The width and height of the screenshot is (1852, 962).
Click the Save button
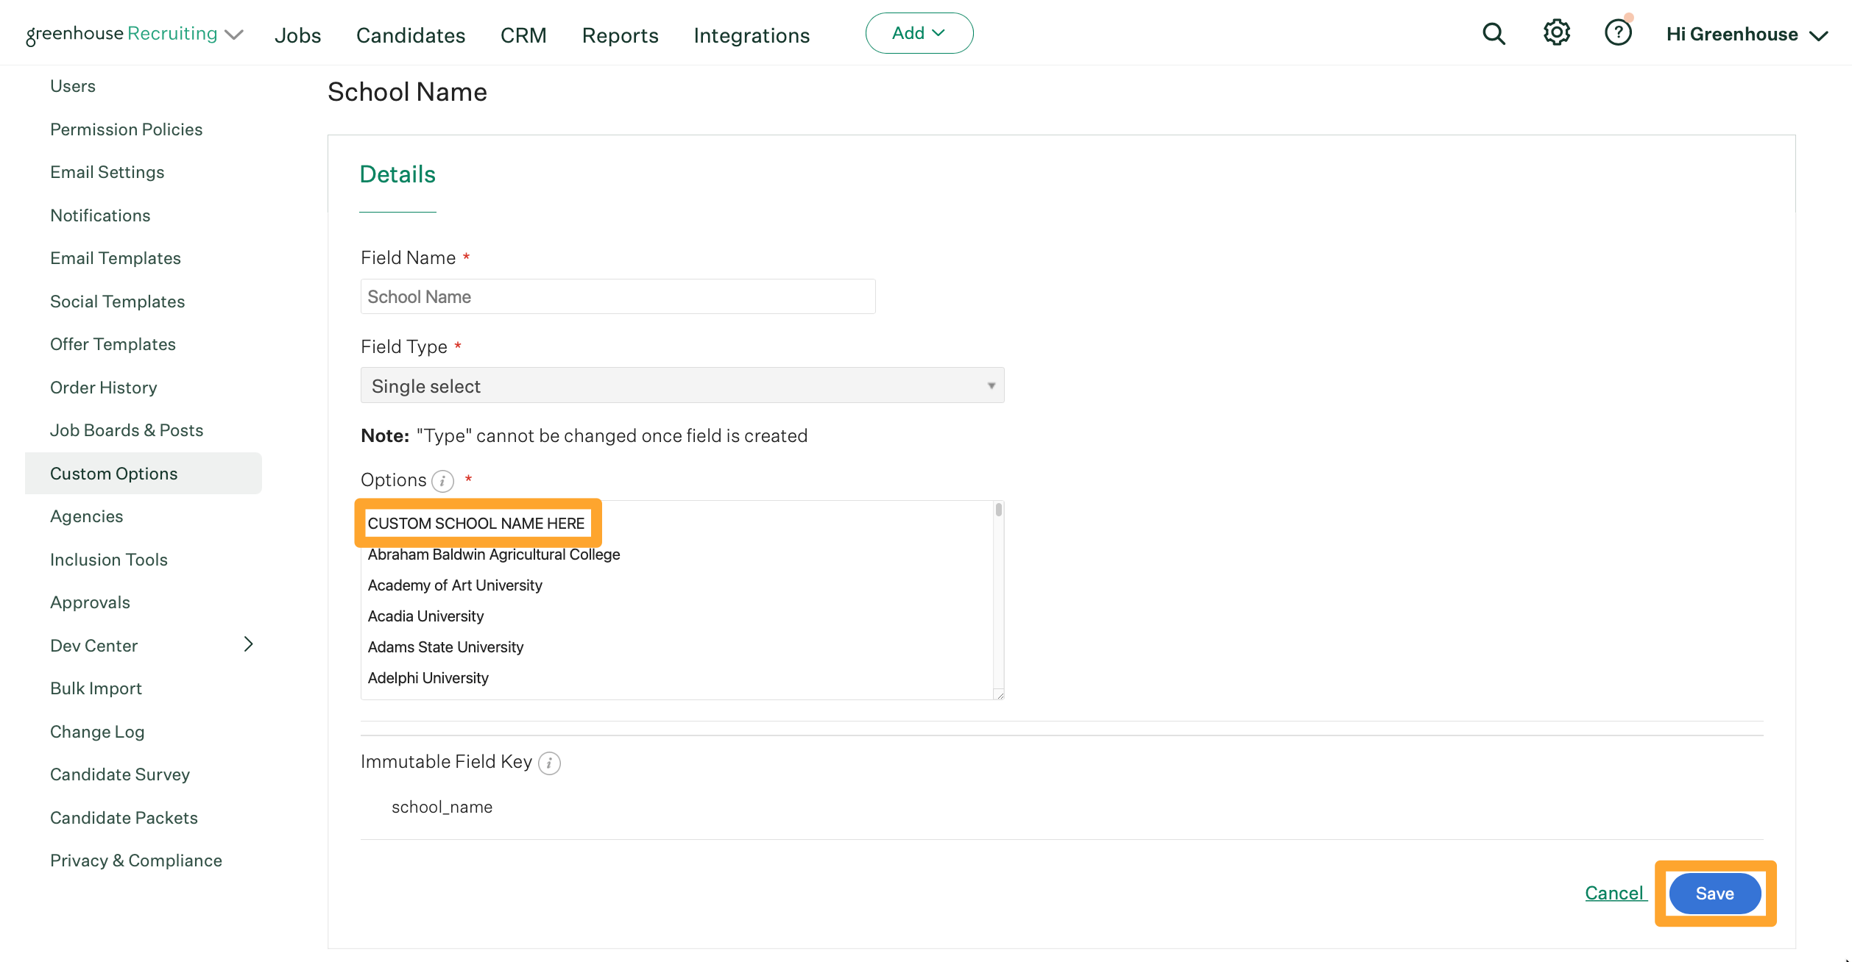[1714, 893]
